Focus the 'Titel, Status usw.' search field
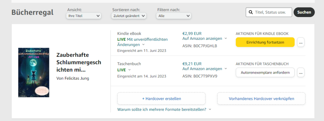The image size is (324, 121). pos(269,12)
